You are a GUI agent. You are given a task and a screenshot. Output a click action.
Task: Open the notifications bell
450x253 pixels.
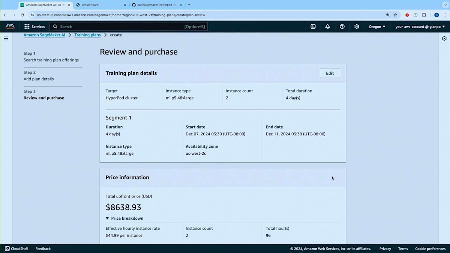click(x=328, y=27)
